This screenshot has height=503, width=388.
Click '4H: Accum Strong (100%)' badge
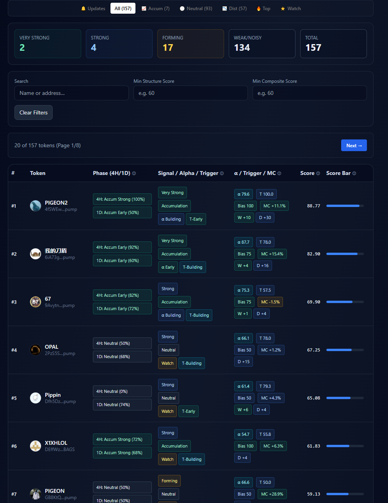122,199
